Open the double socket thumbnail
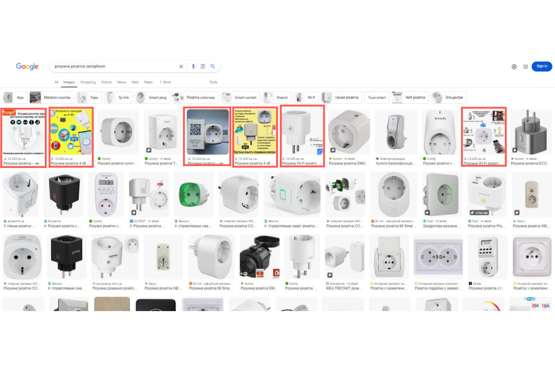Viewport: 555px width, 370px height. tap(438, 258)
